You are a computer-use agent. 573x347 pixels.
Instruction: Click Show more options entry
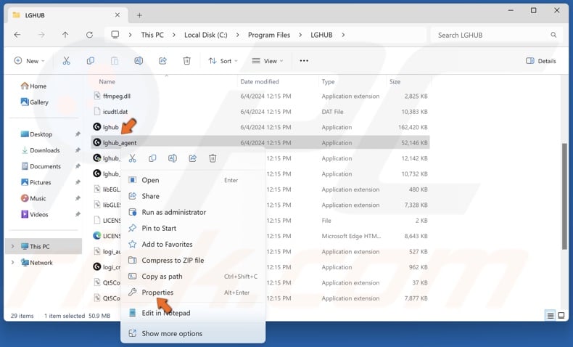point(172,334)
